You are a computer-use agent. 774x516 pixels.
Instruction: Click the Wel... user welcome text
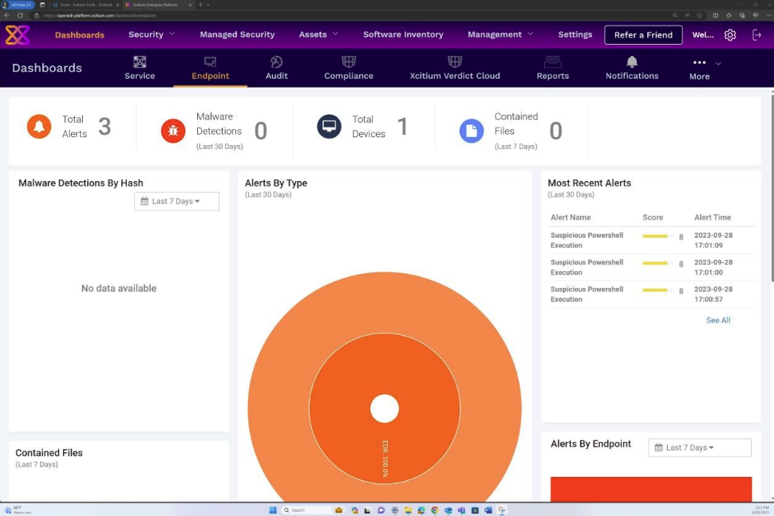pyautogui.click(x=703, y=35)
